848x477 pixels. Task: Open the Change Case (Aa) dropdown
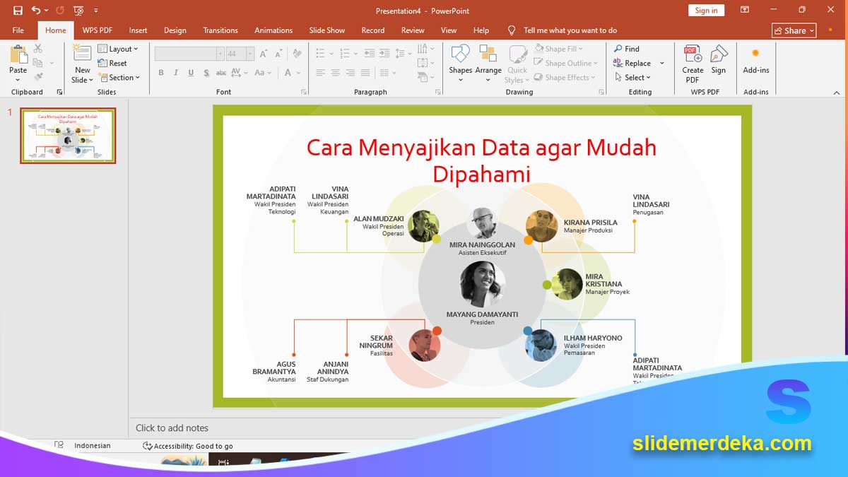click(x=262, y=73)
